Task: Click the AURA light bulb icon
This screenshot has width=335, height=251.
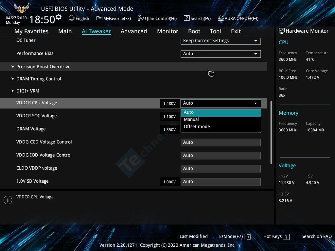Action: coord(221,18)
